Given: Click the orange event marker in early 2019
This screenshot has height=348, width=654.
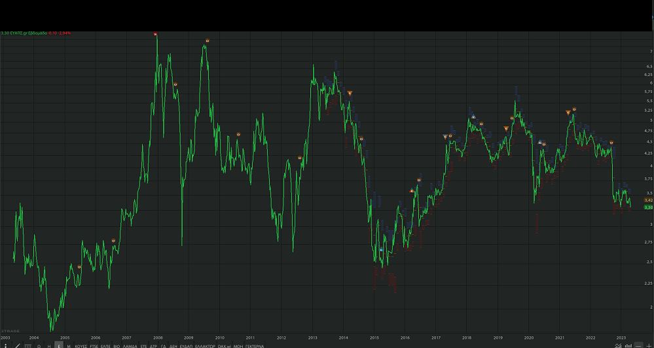Looking at the screenshot, I should pos(506,128).
